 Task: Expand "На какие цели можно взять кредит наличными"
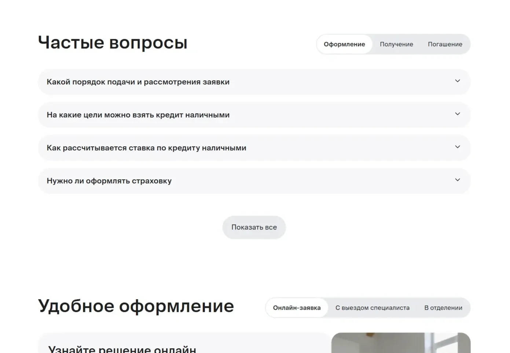click(x=254, y=115)
